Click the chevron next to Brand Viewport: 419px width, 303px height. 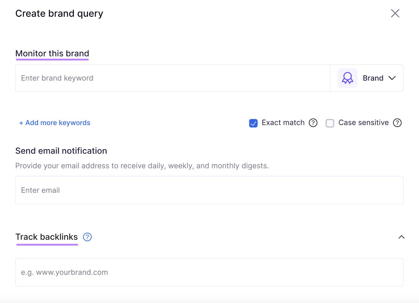click(x=392, y=78)
